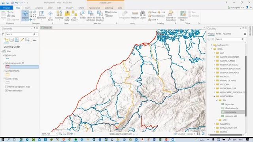The image size is (253, 142).
Task: Select lagos.shp in the Catalog
Action: (229, 104)
